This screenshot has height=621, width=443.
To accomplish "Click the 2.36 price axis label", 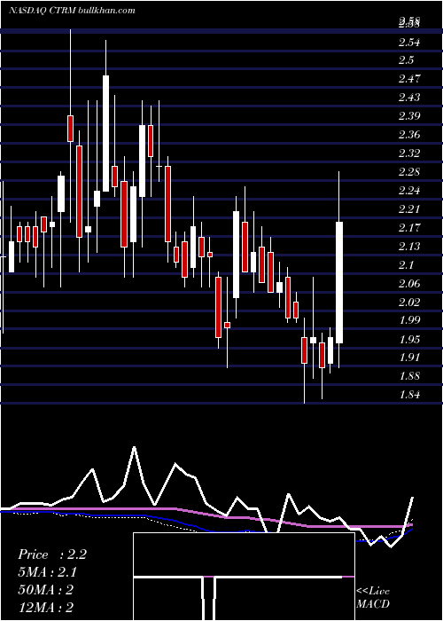I will click(409, 135).
